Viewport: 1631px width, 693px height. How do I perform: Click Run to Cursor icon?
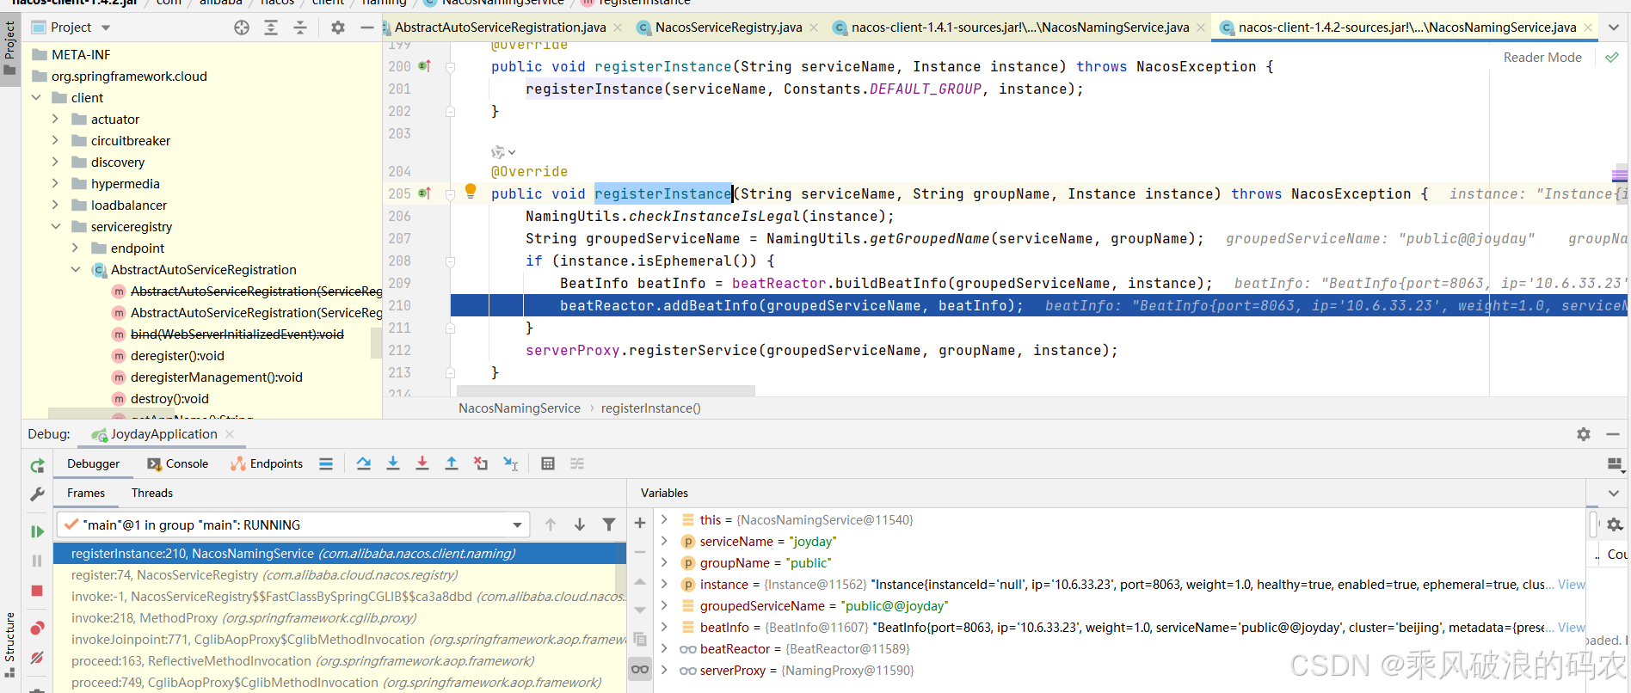pos(510,463)
